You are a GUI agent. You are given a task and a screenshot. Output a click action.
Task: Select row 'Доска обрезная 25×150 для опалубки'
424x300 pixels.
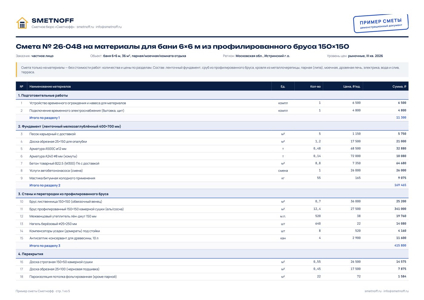(x=212, y=142)
